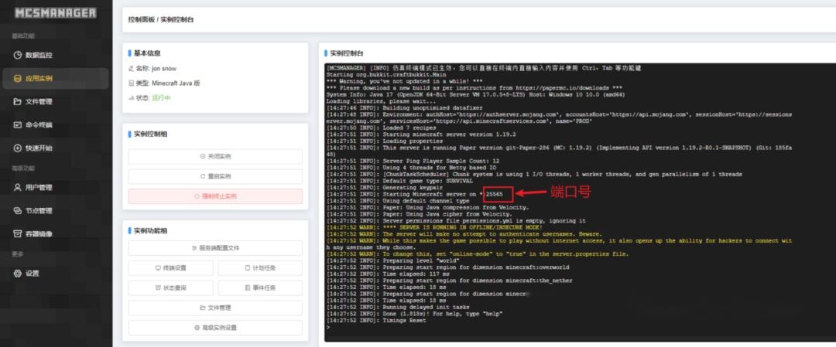Open 终端设置 button
Viewport: 836px width, 347px height.
tap(170, 267)
